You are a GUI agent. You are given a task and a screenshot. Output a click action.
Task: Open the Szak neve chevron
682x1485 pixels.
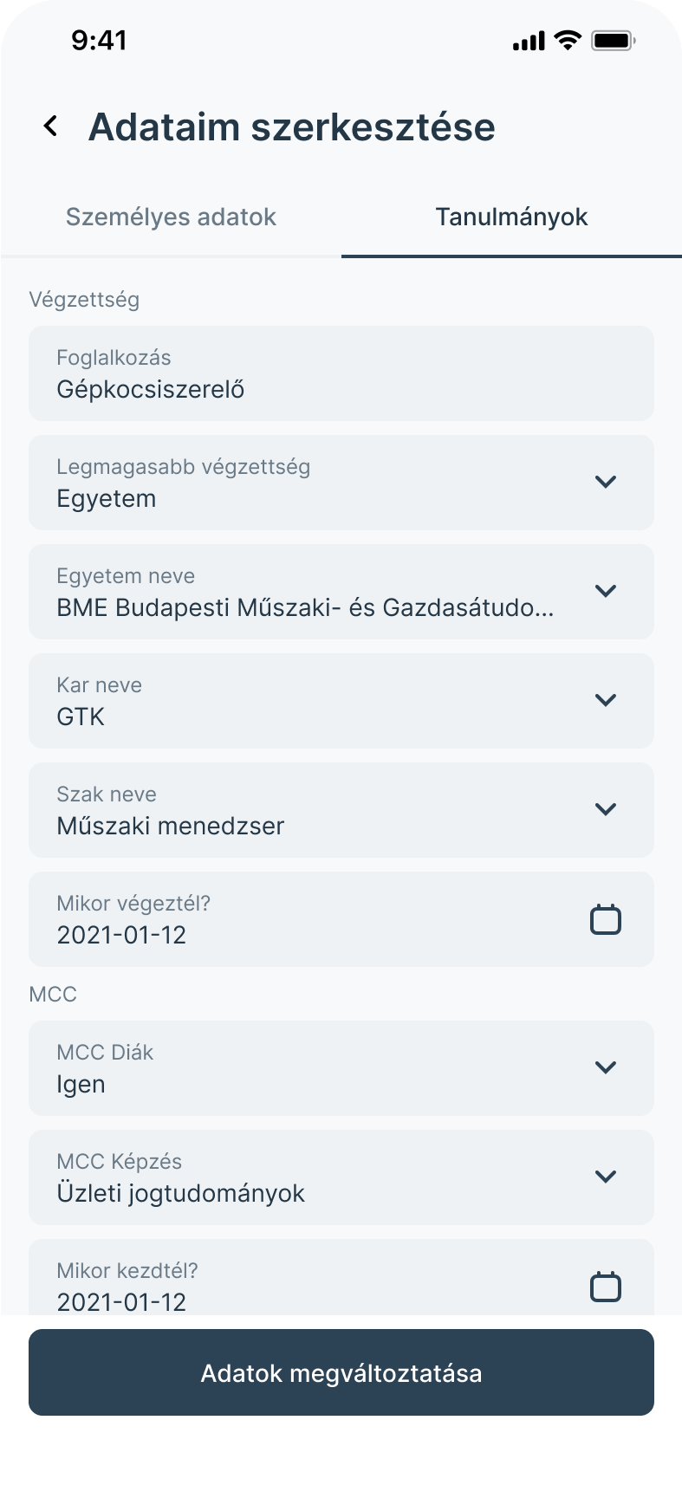tap(606, 809)
